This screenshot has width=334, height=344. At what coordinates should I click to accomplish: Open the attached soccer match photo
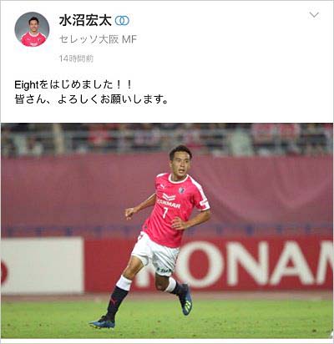[x=167, y=230]
